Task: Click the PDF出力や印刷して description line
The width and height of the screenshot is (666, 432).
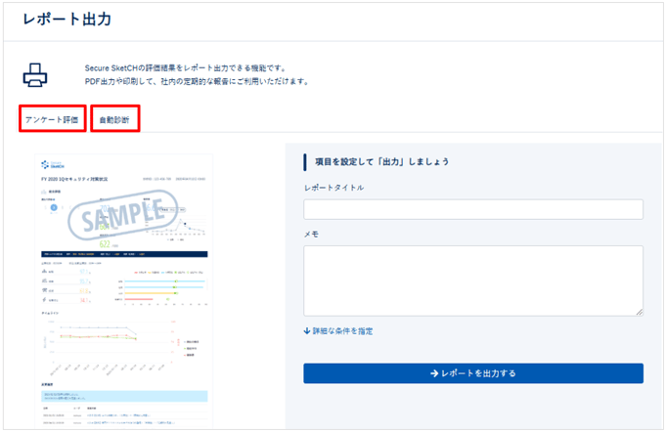Action: (x=197, y=81)
